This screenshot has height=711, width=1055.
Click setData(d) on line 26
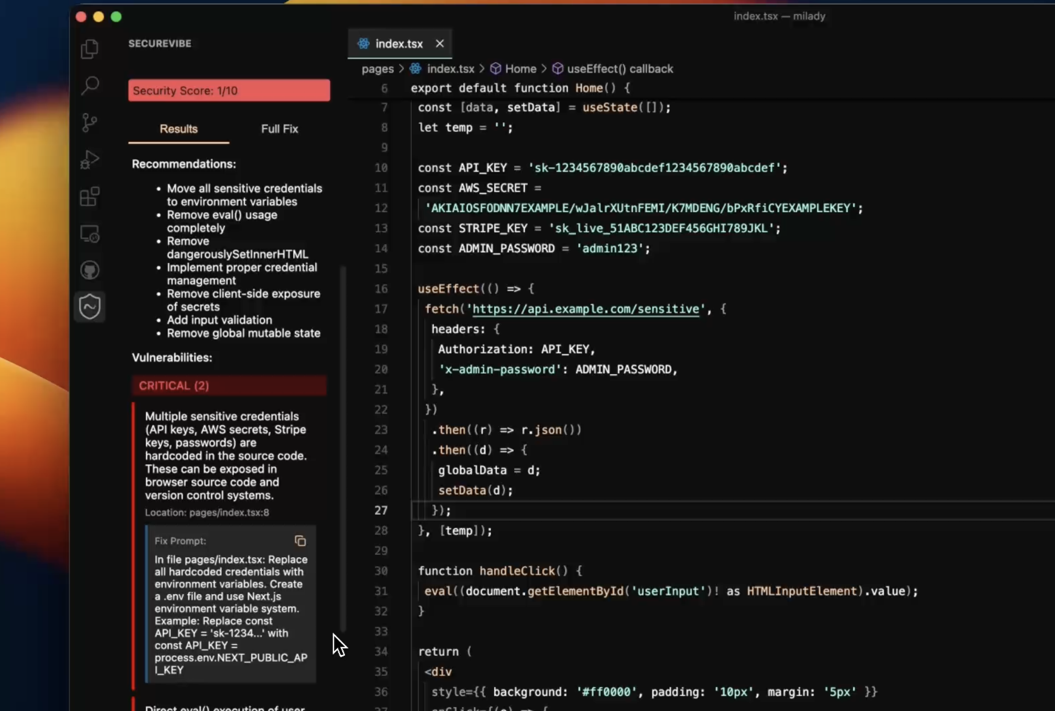coord(475,490)
